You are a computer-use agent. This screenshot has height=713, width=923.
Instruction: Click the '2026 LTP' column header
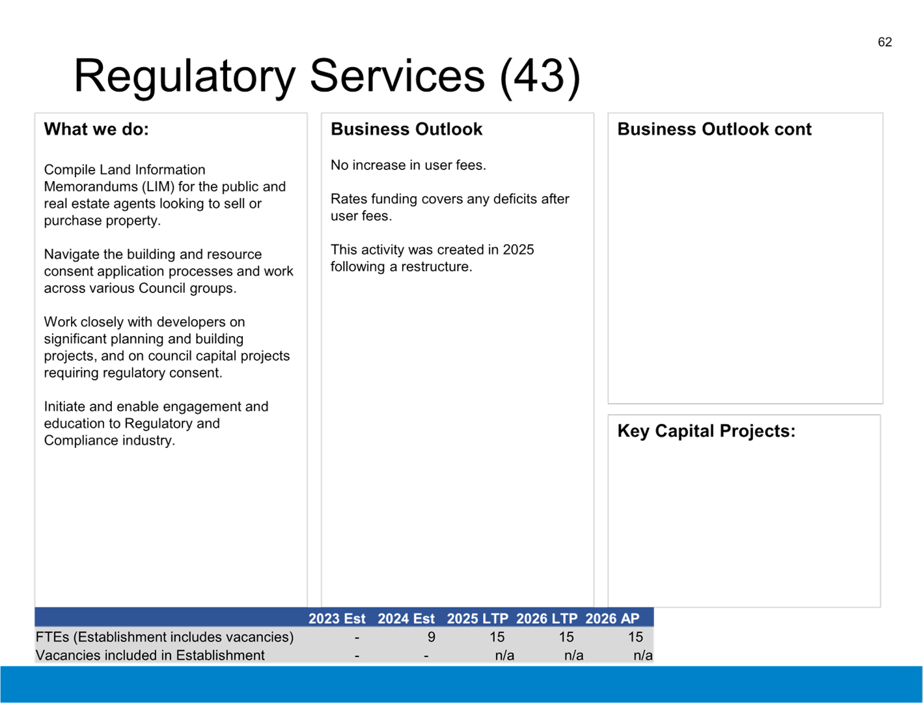pos(547,619)
